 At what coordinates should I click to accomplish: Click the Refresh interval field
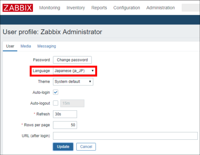coord(65,114)
